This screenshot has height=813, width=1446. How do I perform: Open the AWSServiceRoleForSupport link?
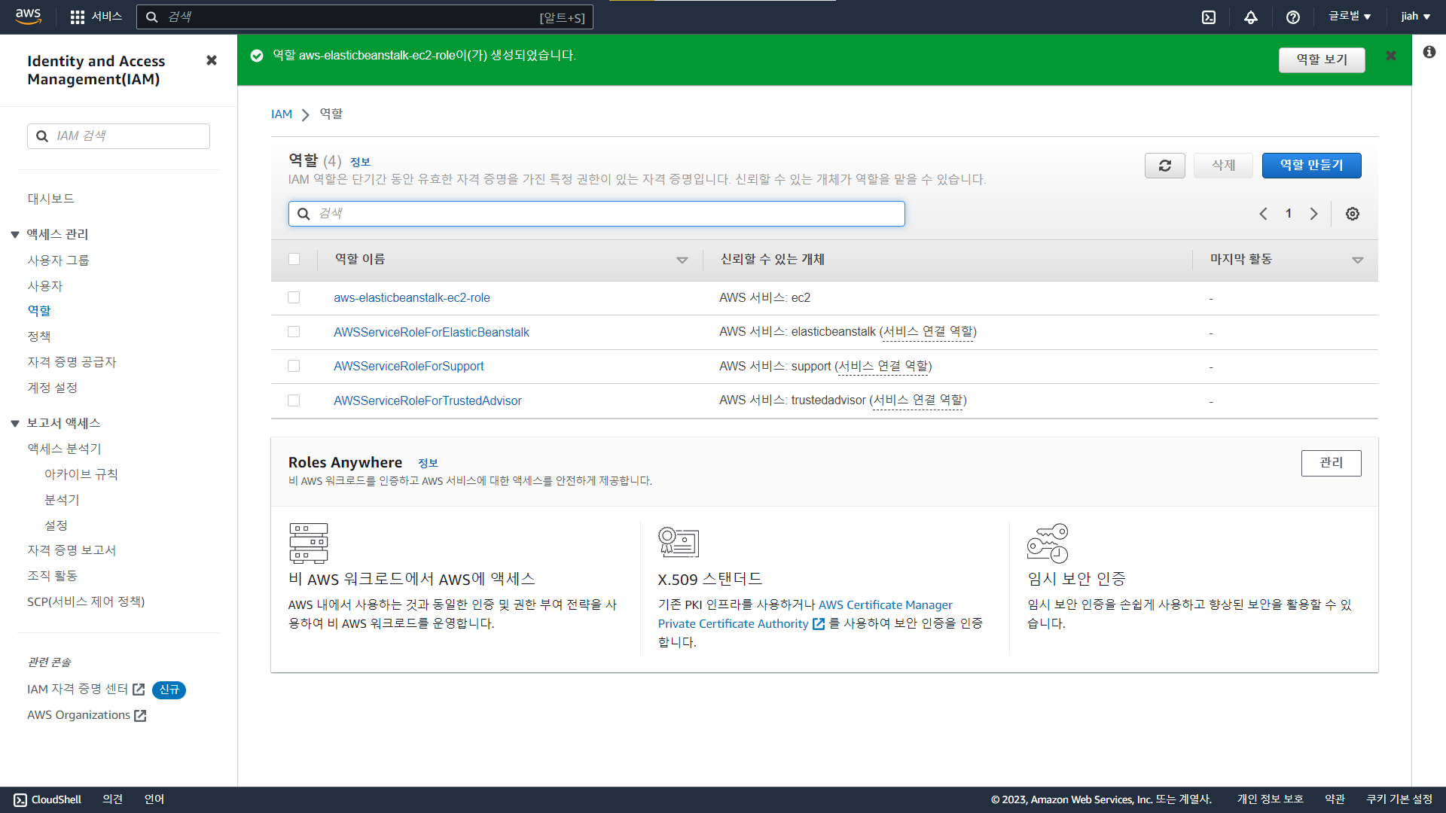[x=409, y=367]
